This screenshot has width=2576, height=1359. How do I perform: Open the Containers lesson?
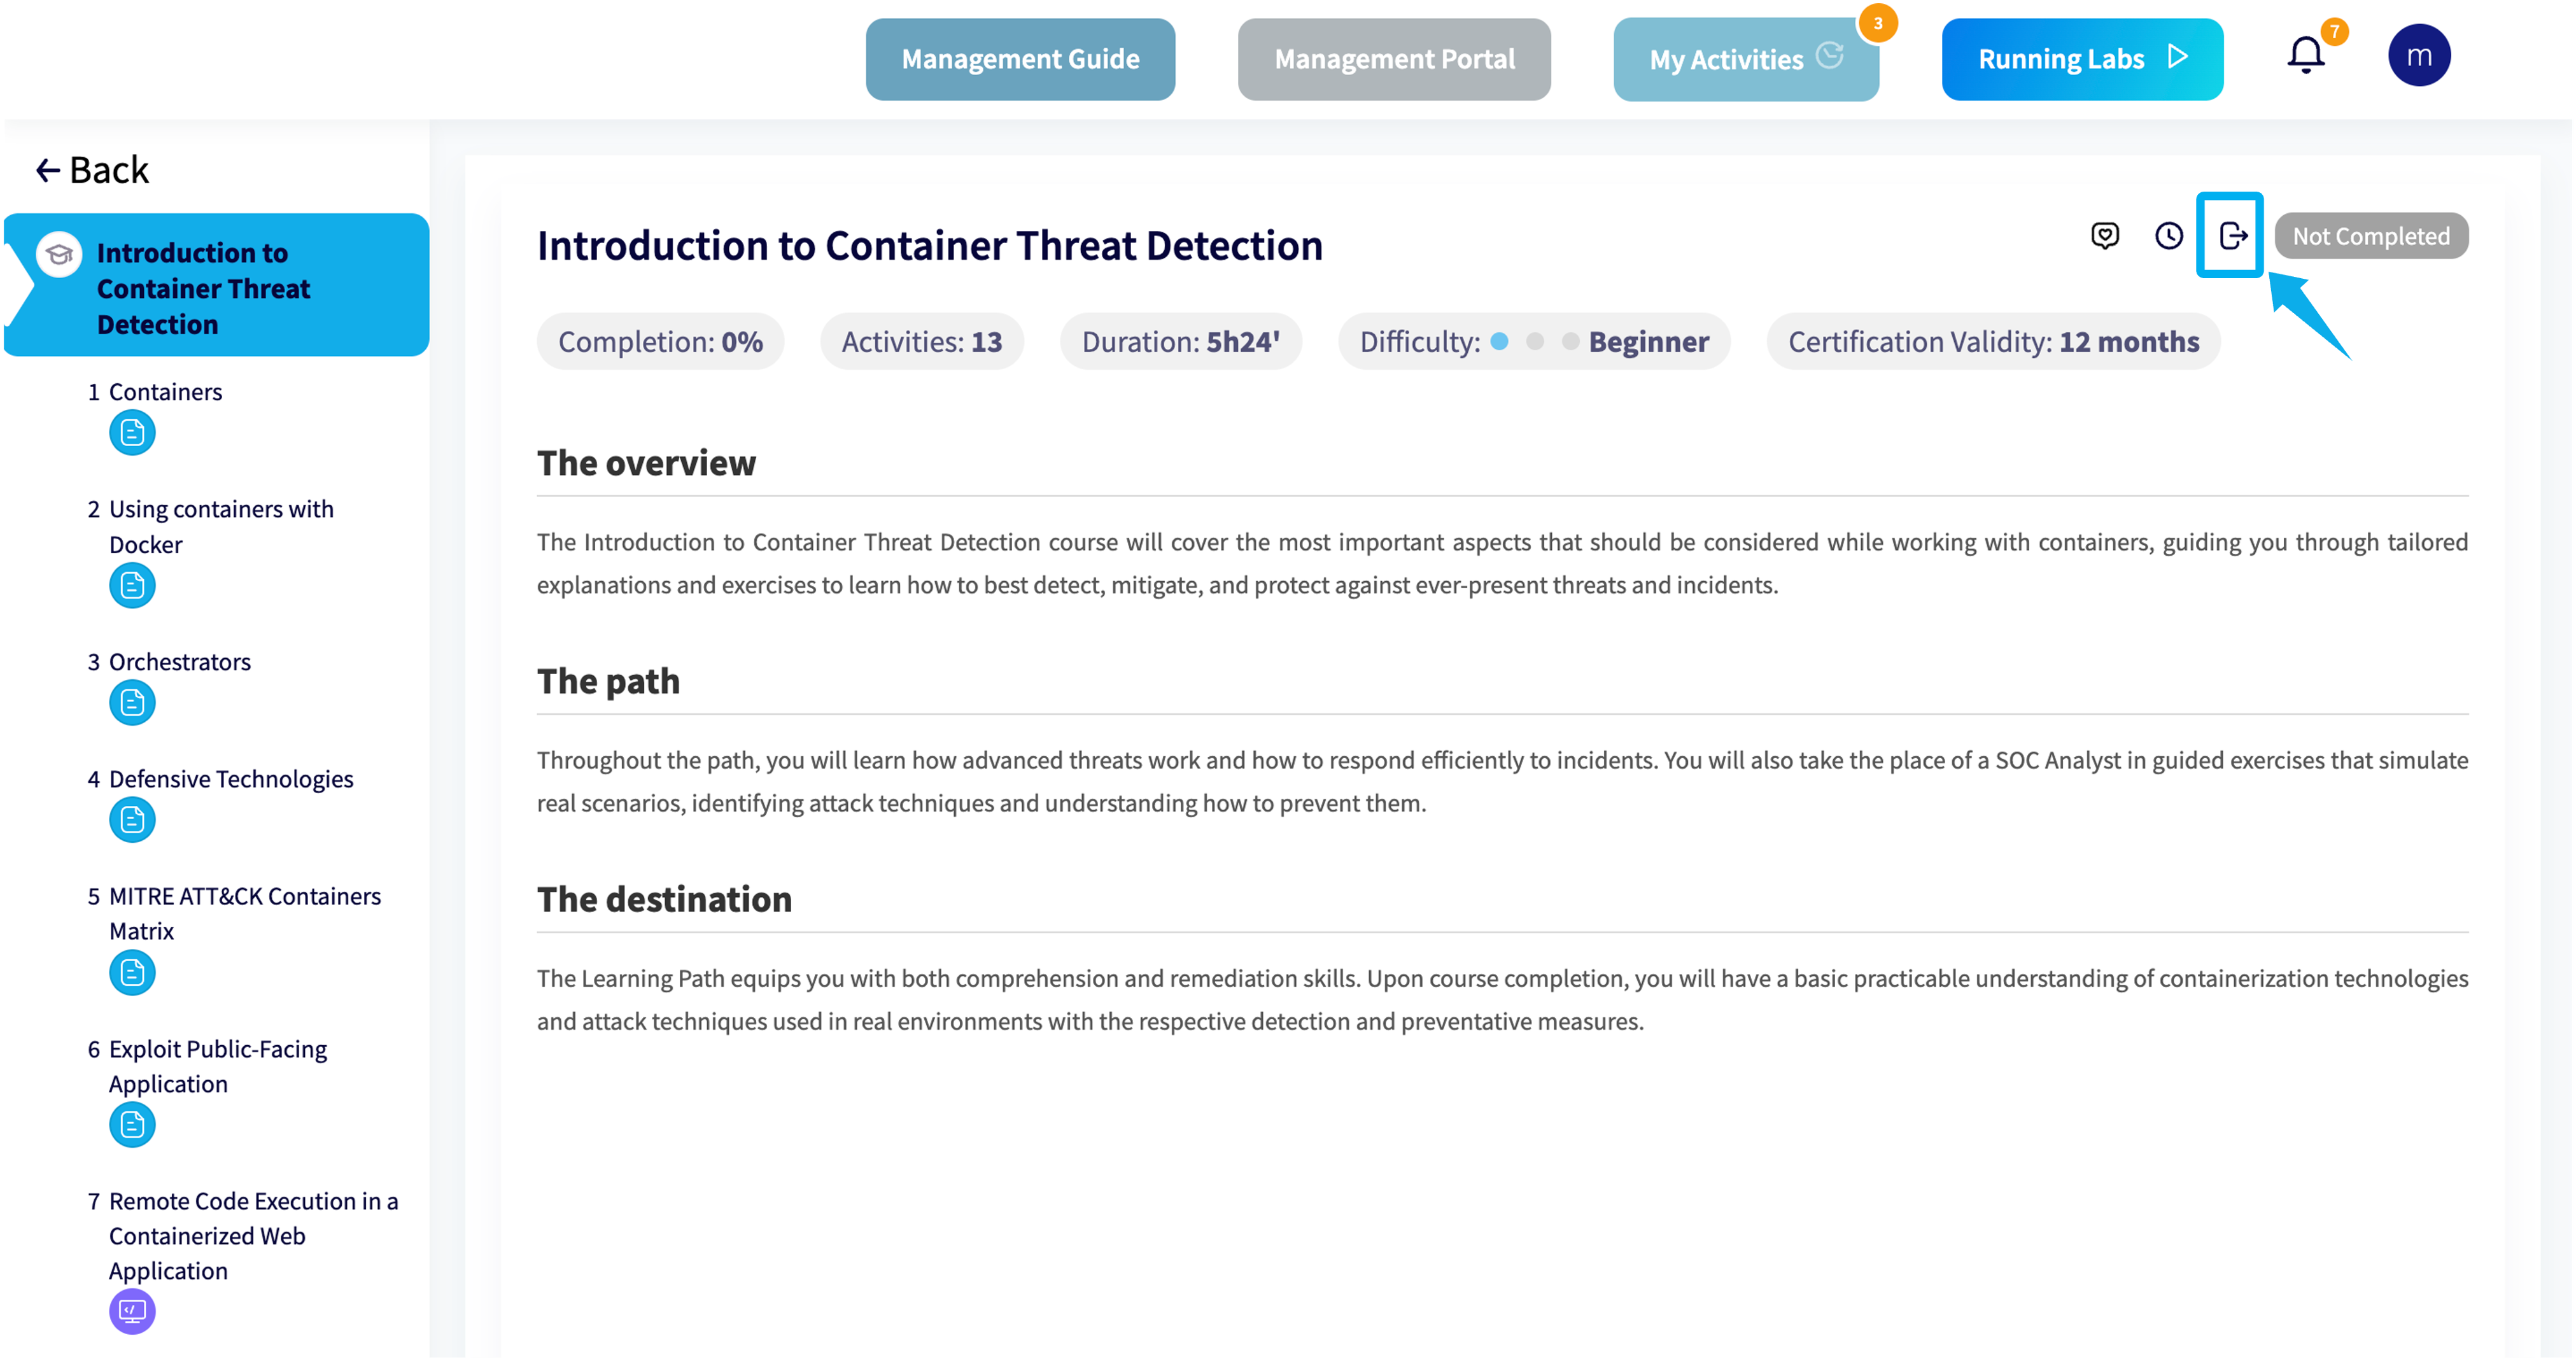click(165, 391)
